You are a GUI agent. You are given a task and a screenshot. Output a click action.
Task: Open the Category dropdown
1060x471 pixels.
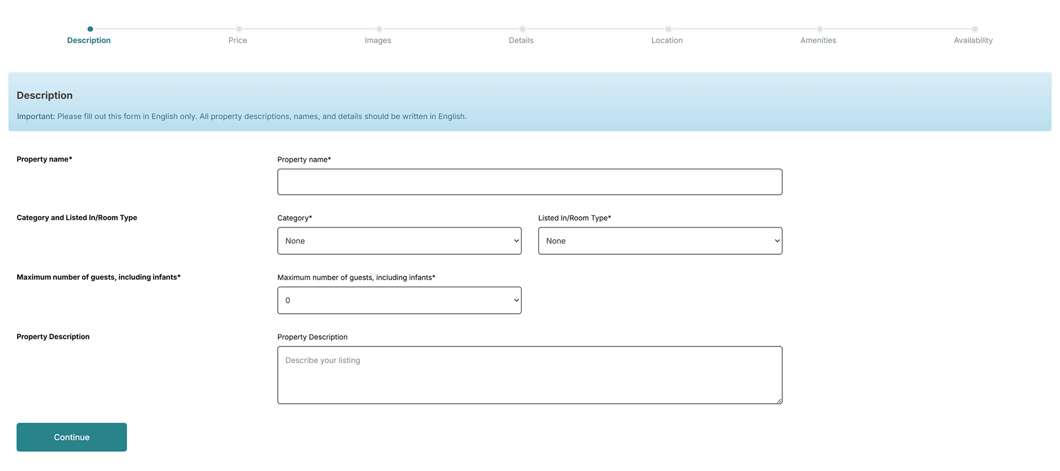click(x=399, y=241)
